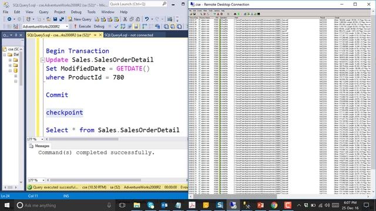
Task: Click the Messages pane horizontal scrollbar
Action: (x=95, y=180)
